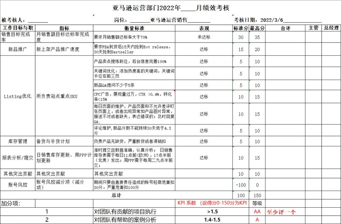Select the 准时提交且数据准确 criteria cell
Screen dimensions: 341x224
click(134, 157)
